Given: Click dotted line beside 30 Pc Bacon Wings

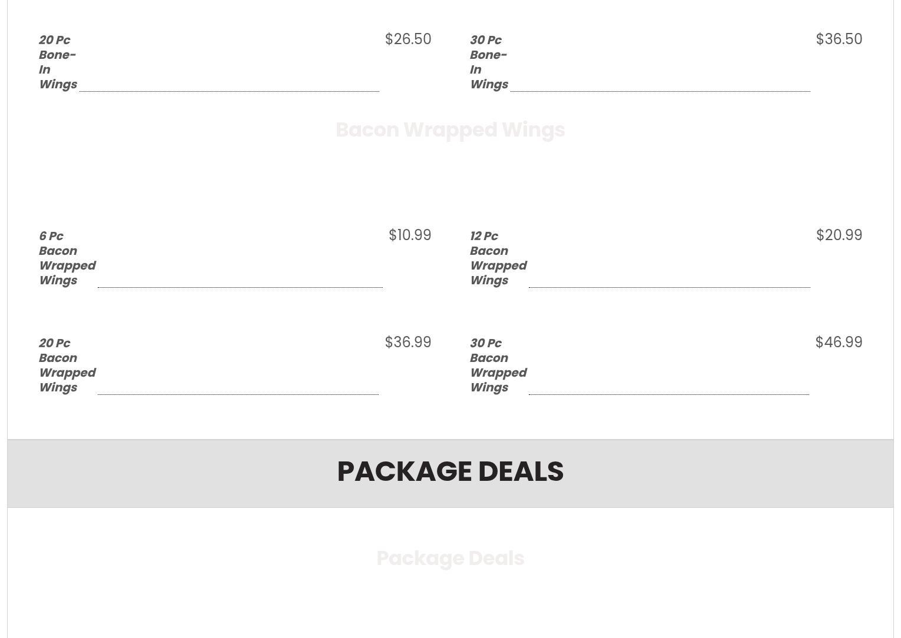Looking at the screenshot, I should (x=668, y=394).
